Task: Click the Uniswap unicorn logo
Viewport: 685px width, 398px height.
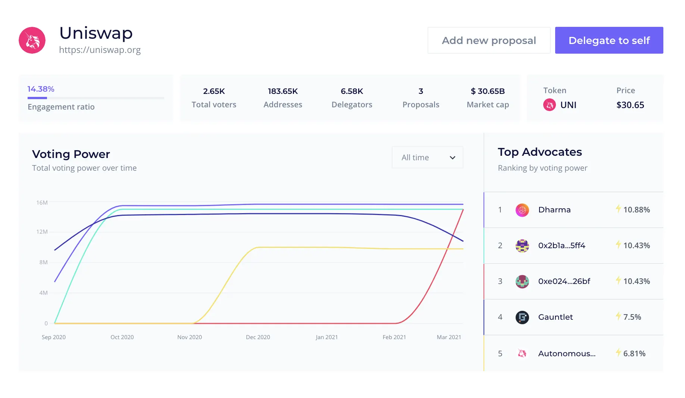Action: tap(32, 40)
